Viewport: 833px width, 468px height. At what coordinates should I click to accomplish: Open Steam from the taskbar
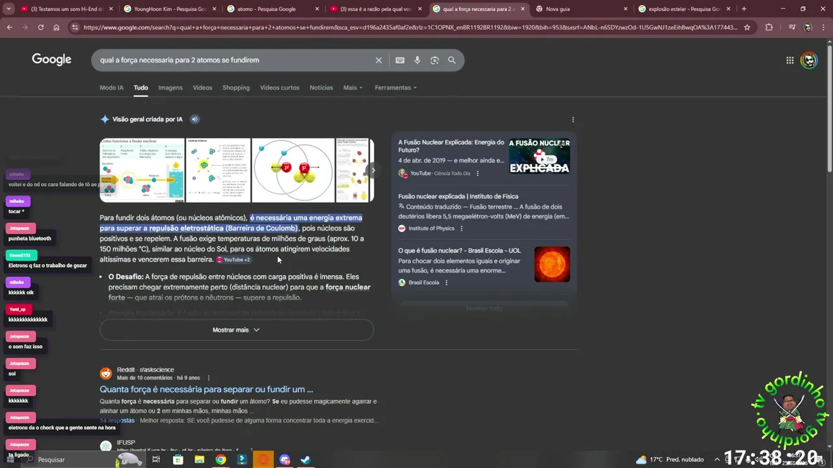(x=305, y=460)
